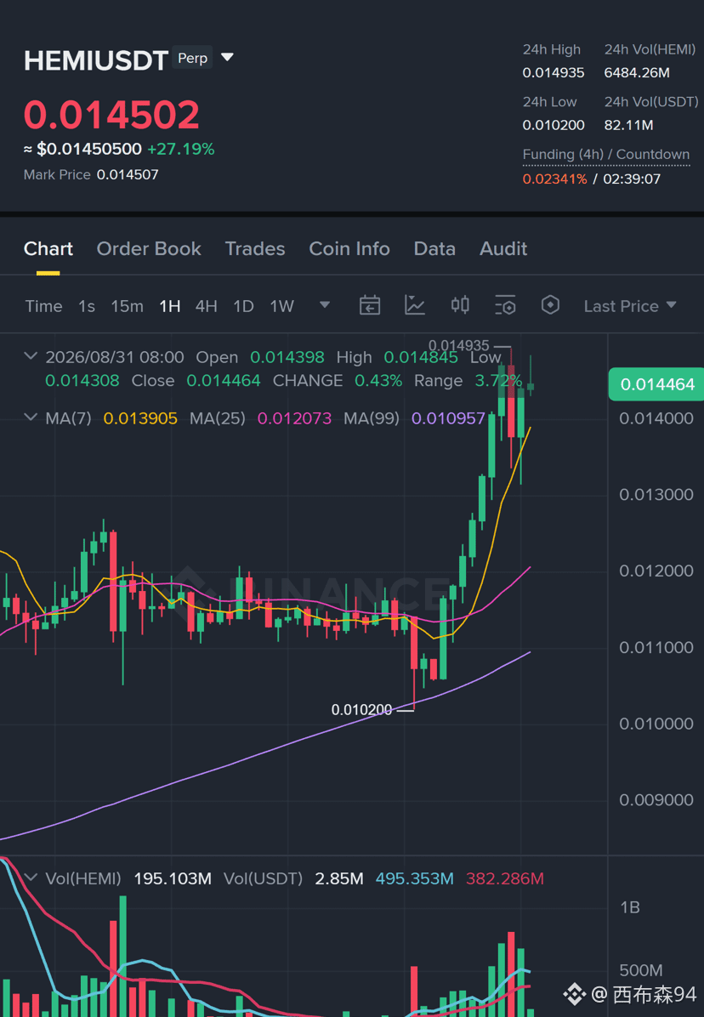
Task: Click the 24h Low value 0.010200
Action: 554,125
